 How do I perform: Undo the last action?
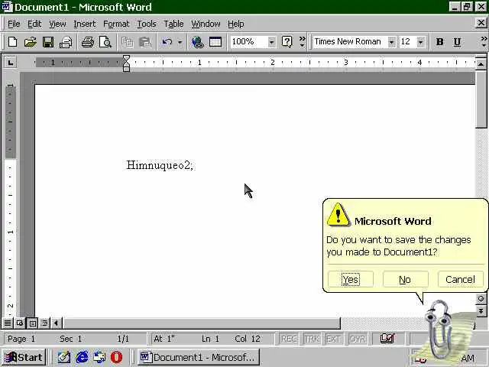[167, 42]
